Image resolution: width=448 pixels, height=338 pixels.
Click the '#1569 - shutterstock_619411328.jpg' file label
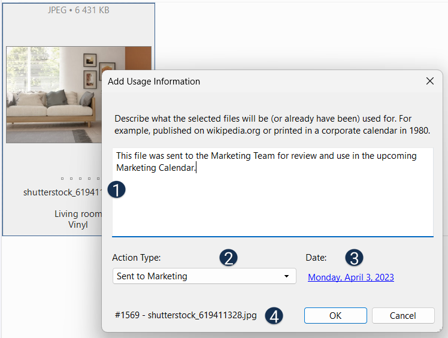coord(186,315)
